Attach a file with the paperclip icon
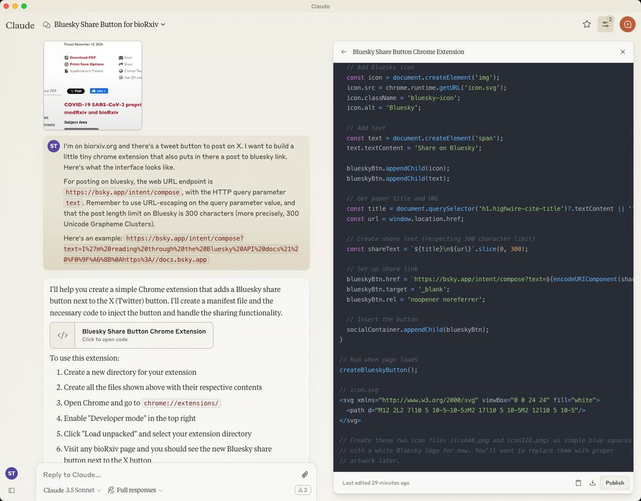 [305, 475]
